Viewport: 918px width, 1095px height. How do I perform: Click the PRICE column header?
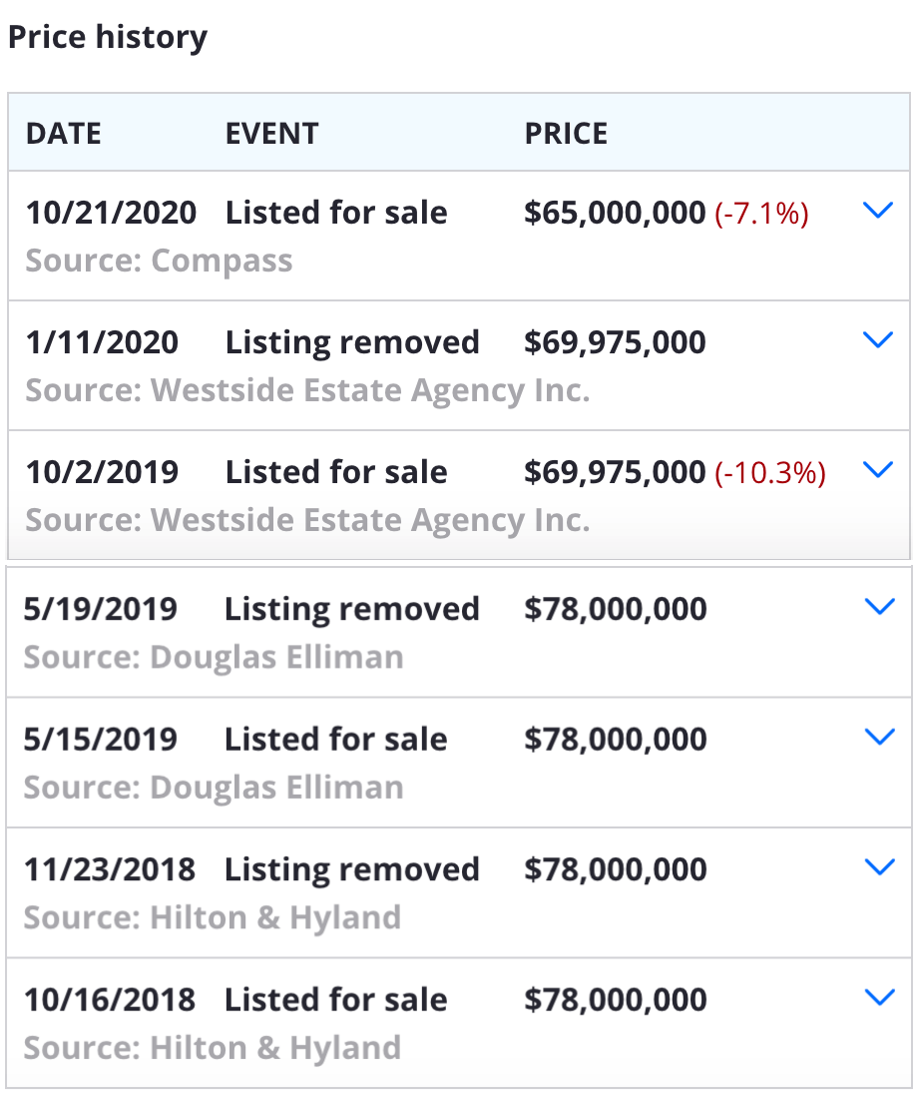566,134
